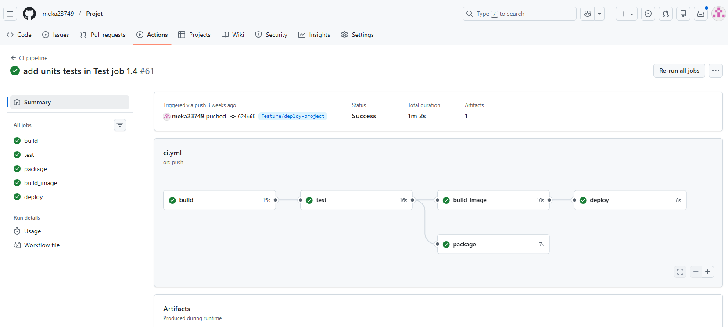Open the package job in sidebar
This screenshot has width=728, height=327.
70,169
